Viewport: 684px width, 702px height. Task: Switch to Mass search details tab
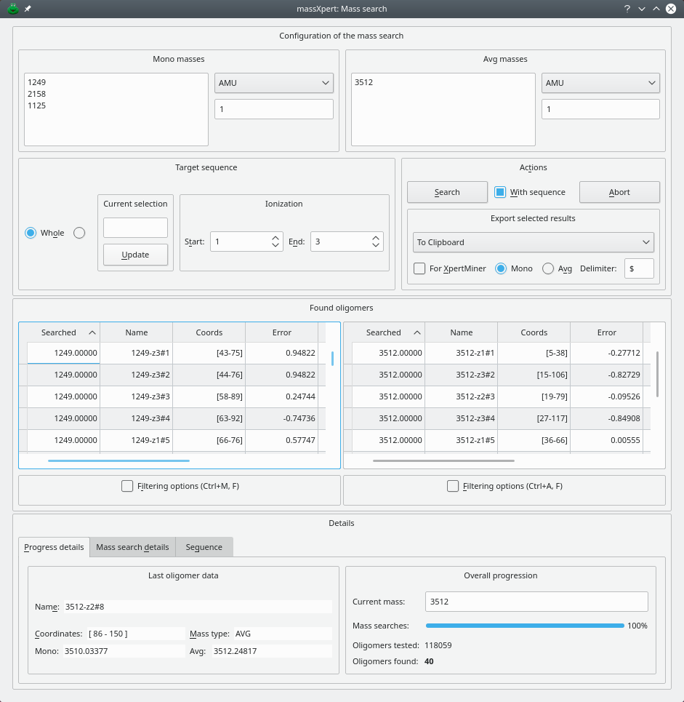pos(132,547)
